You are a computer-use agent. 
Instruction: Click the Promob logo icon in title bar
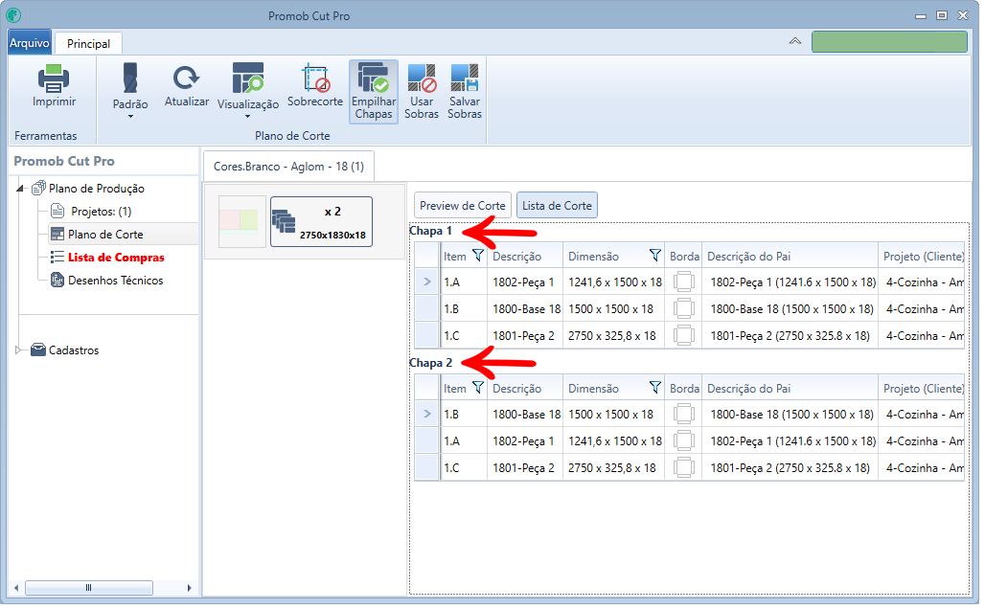[13, 15]
